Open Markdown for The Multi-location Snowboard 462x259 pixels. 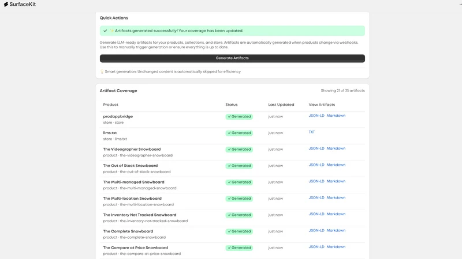click(336, 198)
